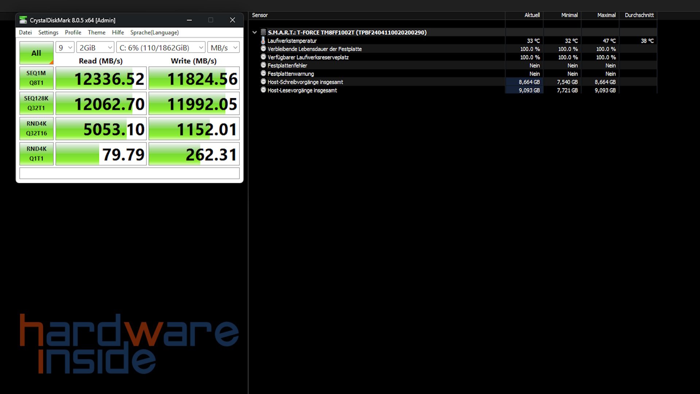Click icon beside Verbleibende Lebensdauer der Festplatte
The width and height of the screenshot is (700, 394).
[263, 49]
